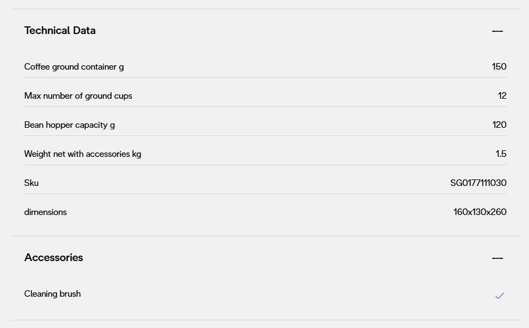Image resolution: width=529 pixels, height=328 pixels.
Task: Click the Cleaning brush checkmark icon
Action: [499, 296]
